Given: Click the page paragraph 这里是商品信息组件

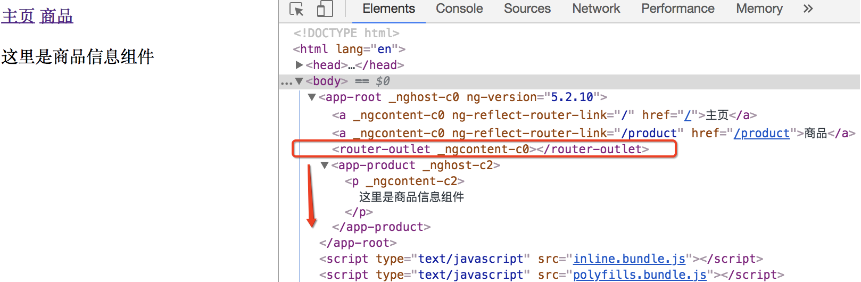Looking at the screenshot, I should click(78, 56).
